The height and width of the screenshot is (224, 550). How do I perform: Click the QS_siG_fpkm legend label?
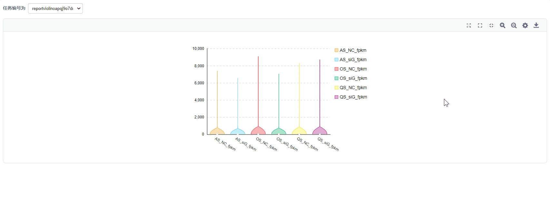[x=353, y=97]
